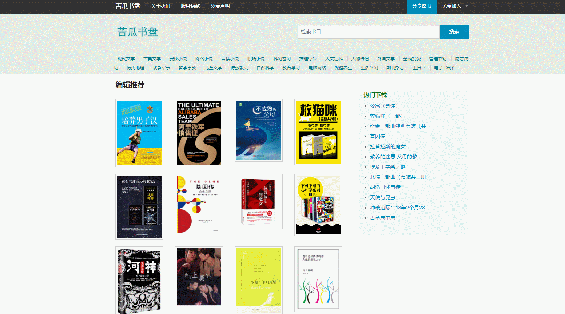Image resolution: width=565 pixels, height=314 pixels.
Task: Click the large teal 苦瓜书盘 logo
Action: 138,32
